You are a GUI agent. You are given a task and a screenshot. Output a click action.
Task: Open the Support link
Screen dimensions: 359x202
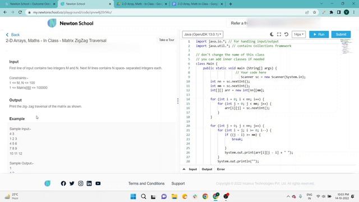(178, 183)
